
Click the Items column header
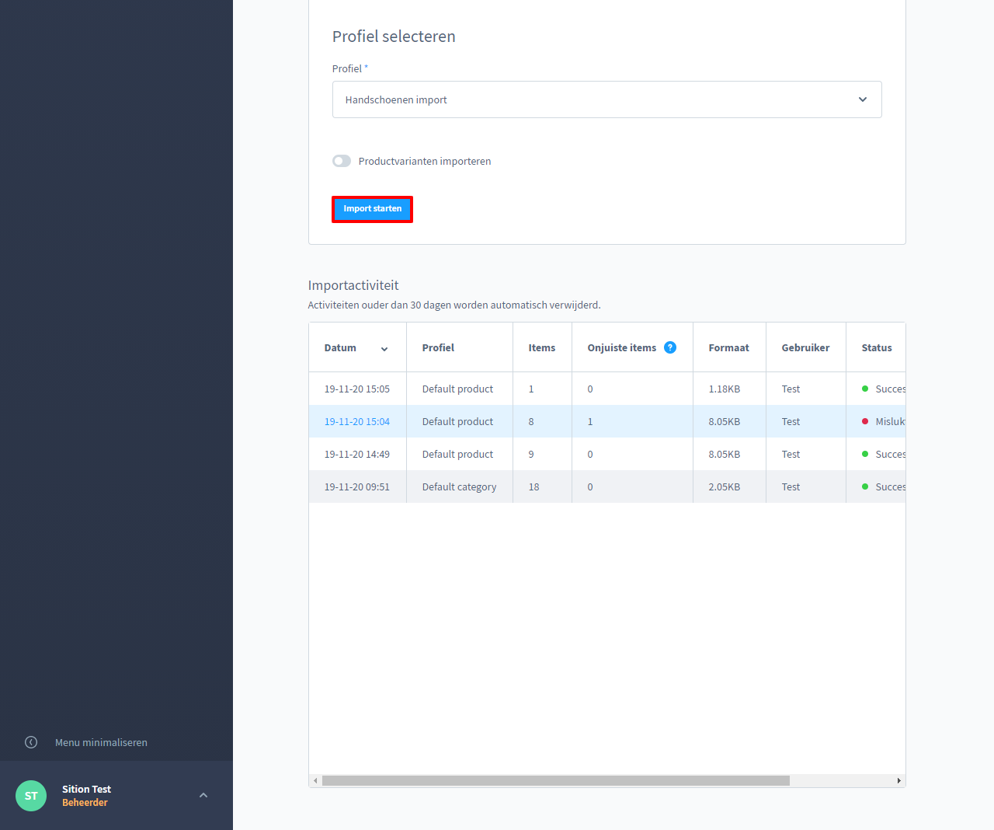pyautogui.click(x=541, y=347)
